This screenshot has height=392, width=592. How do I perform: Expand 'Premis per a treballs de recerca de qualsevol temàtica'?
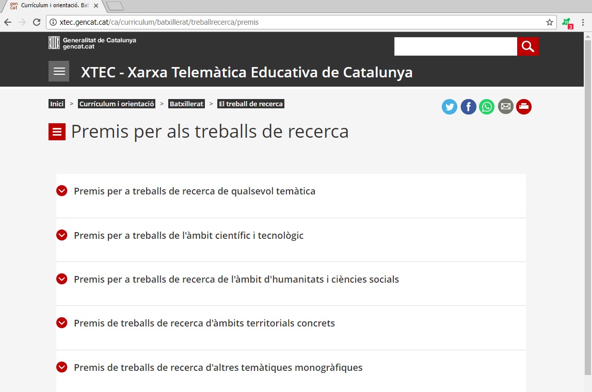[194, 191]
